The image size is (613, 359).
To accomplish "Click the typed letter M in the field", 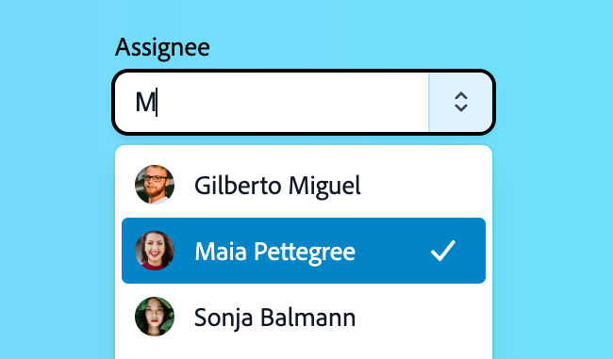I will click(145, 103).
